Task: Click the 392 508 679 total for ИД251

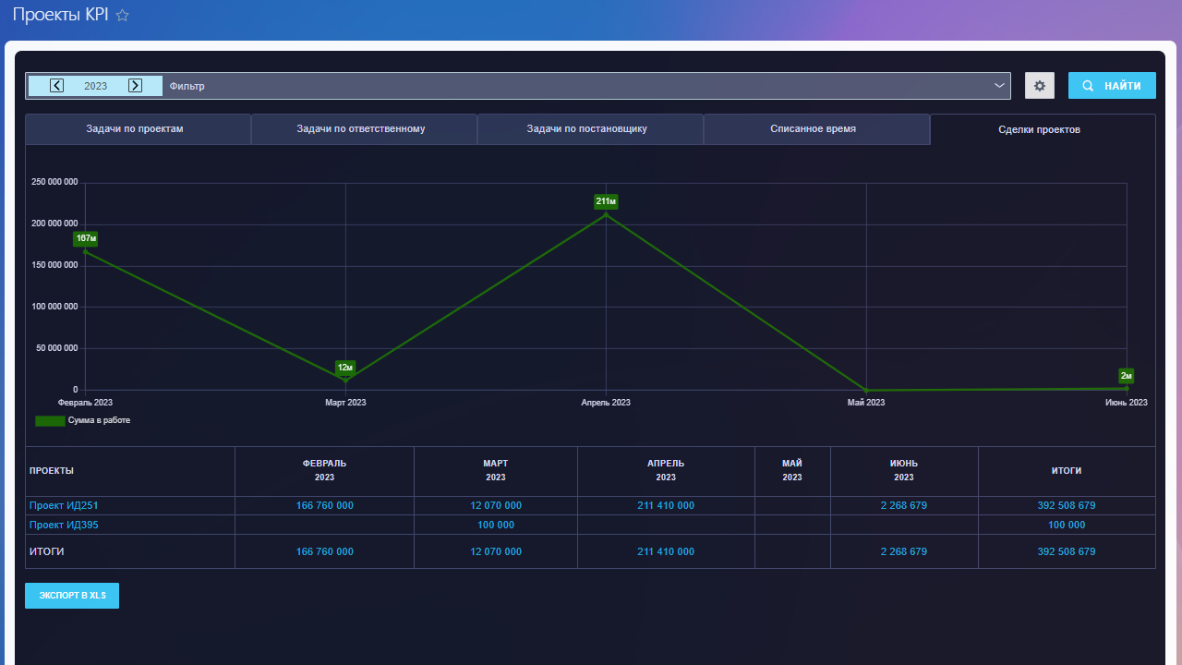Action: point(1067,506)
